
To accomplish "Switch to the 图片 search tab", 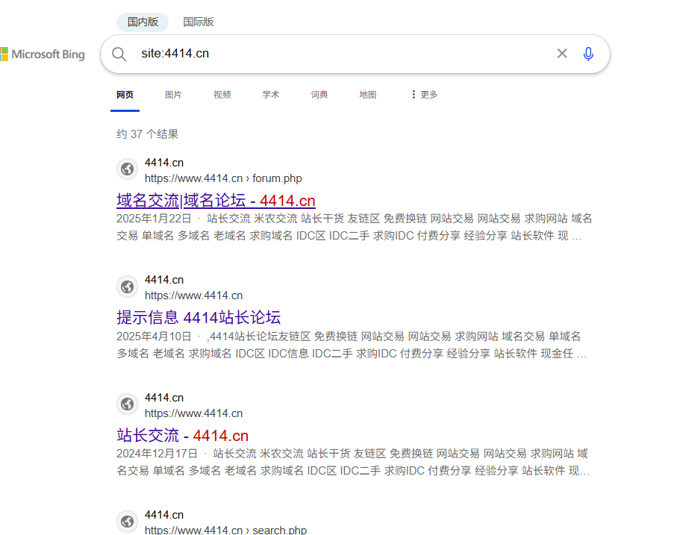I will tap(173, 95).
